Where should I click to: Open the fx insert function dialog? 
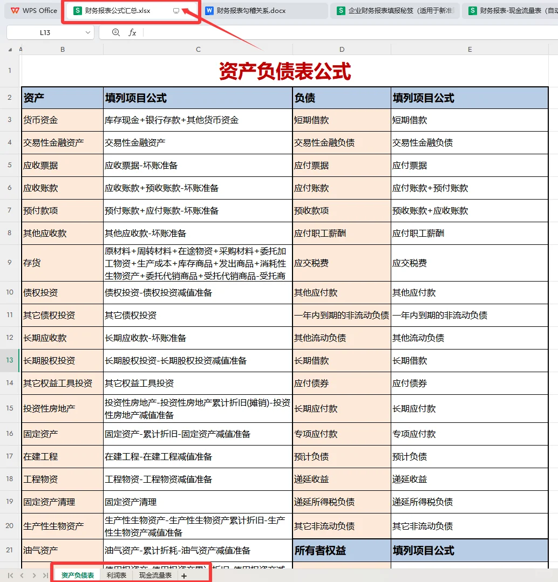(x=132, y=33)
